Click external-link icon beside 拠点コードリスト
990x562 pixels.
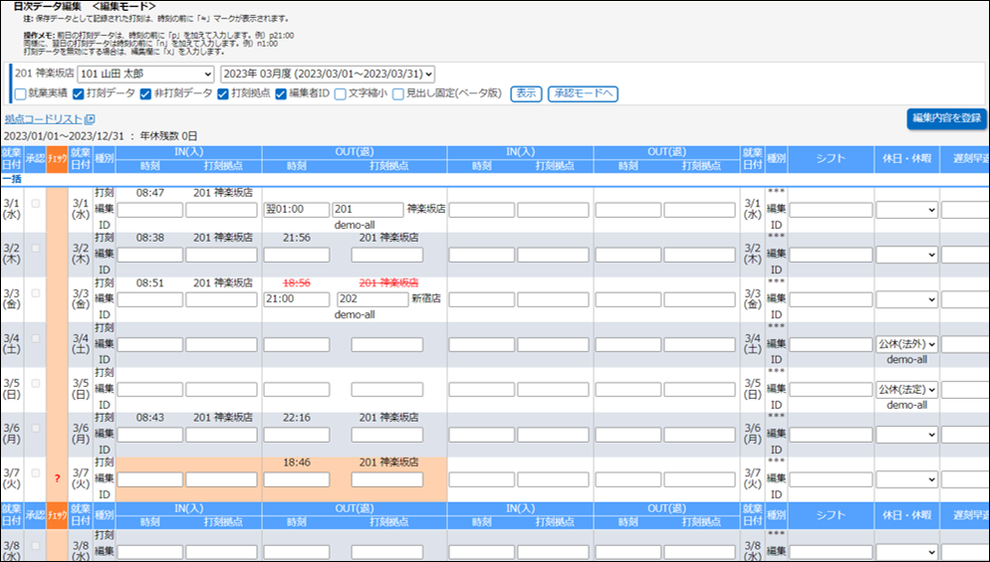90,120
